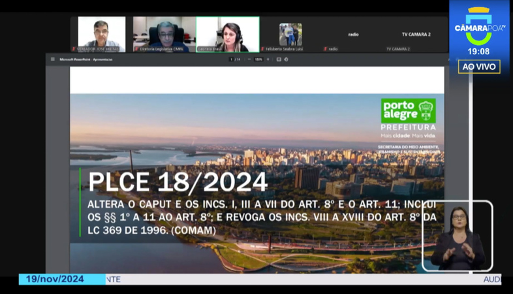The width and height of the screenshot is (513, 294).
Task: Click the '(COMAM)' text on the slide
Action: coord(194,230)
